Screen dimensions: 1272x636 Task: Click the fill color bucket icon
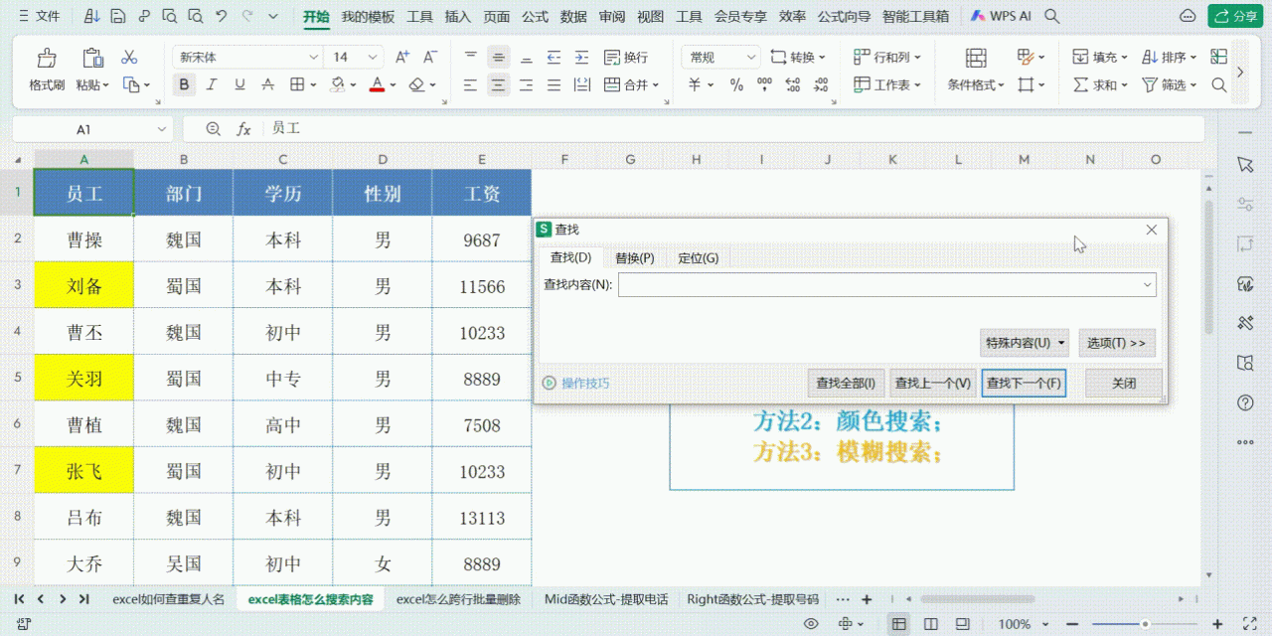tap(337, 85)
